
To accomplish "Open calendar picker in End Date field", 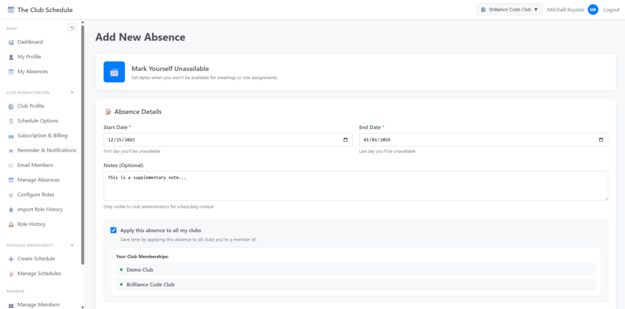I will point(601,140).
